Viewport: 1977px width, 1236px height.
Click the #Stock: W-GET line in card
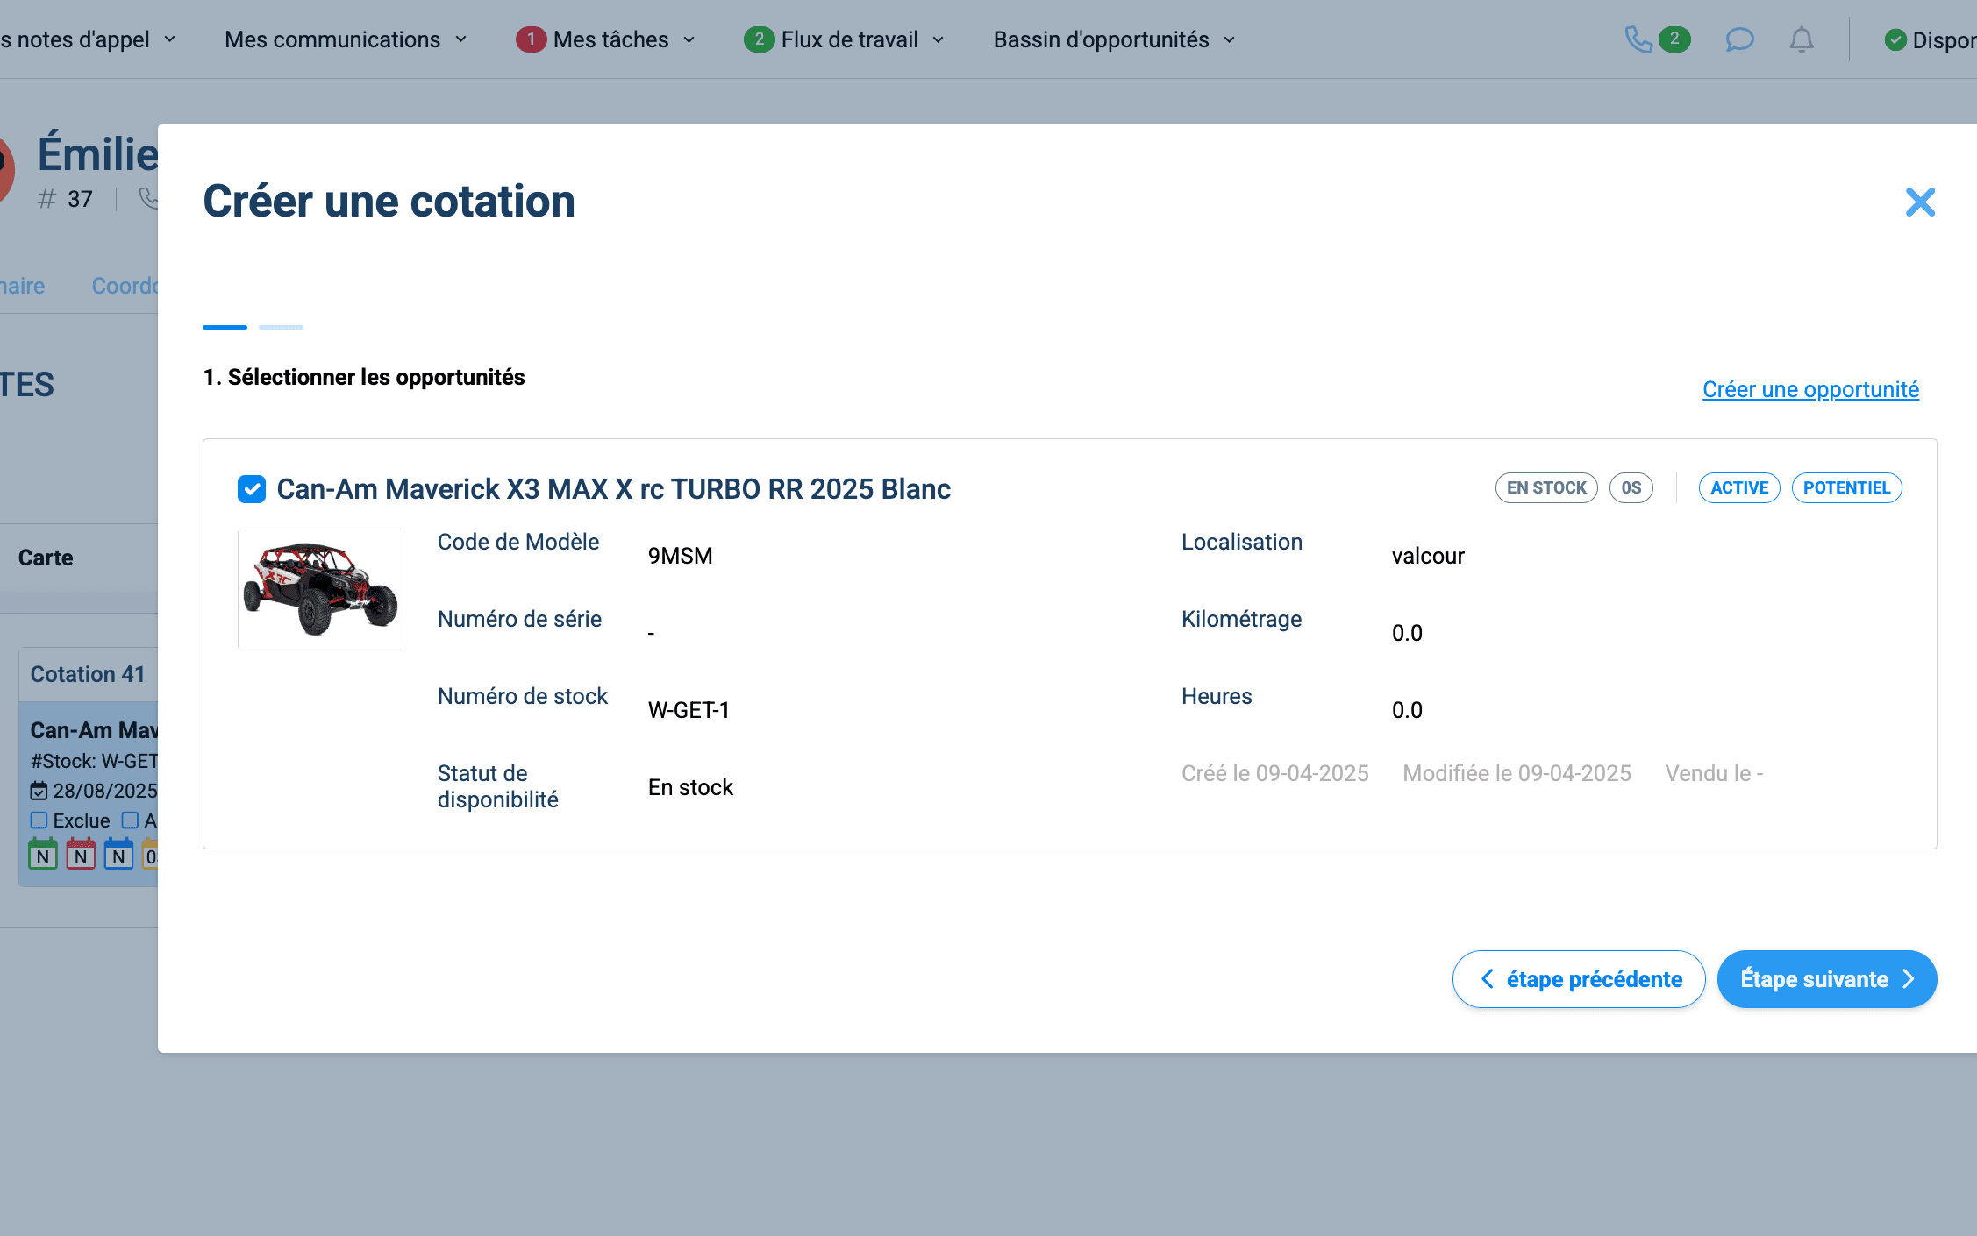point(94,761)
